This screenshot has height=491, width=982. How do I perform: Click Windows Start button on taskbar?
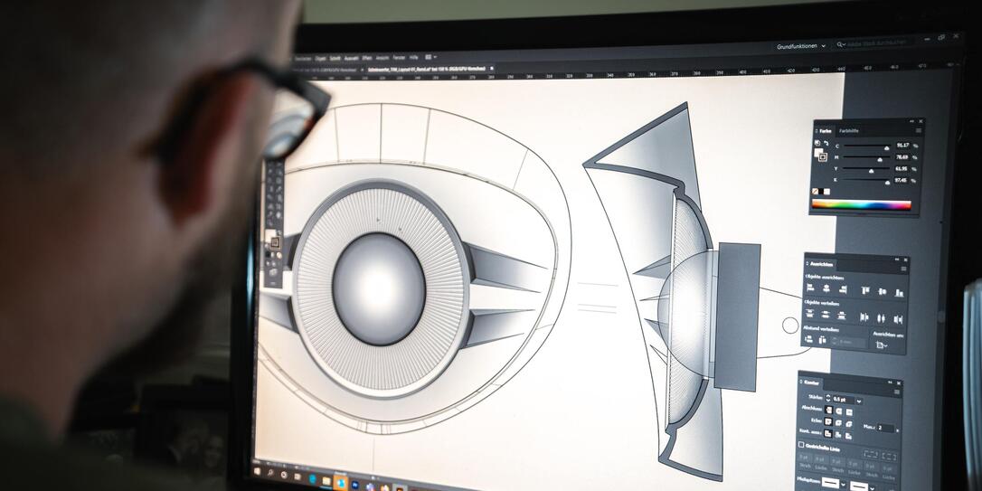click(258, 469)
